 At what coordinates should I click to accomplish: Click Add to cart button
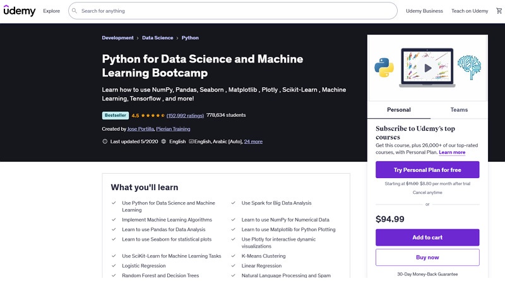click(427, 237)
